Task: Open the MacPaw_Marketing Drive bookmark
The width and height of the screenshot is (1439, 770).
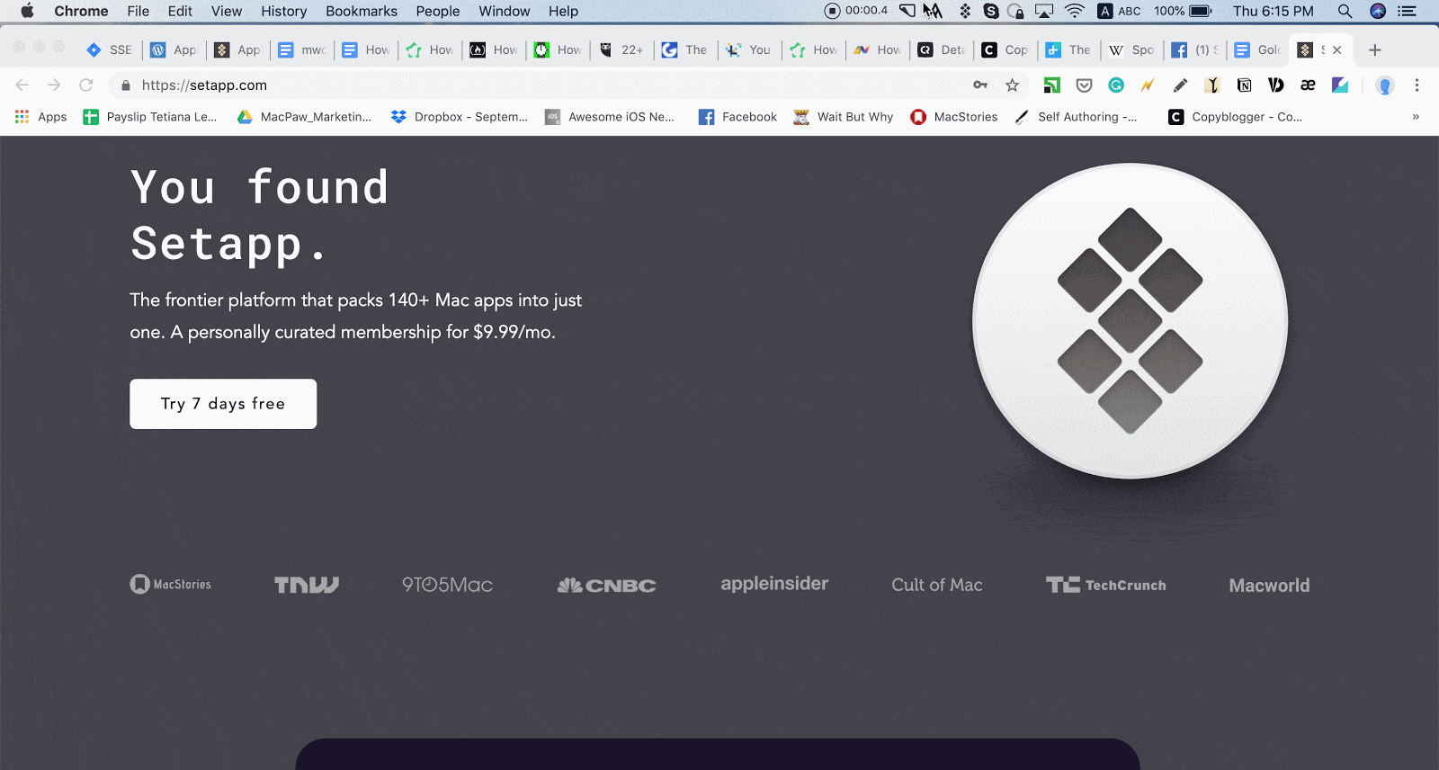Action: (x=304, y=117)
